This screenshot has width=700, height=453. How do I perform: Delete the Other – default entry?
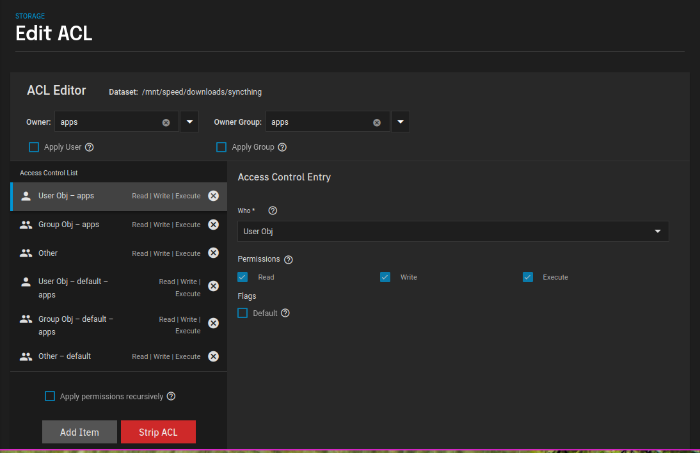[x=214, y=356]
